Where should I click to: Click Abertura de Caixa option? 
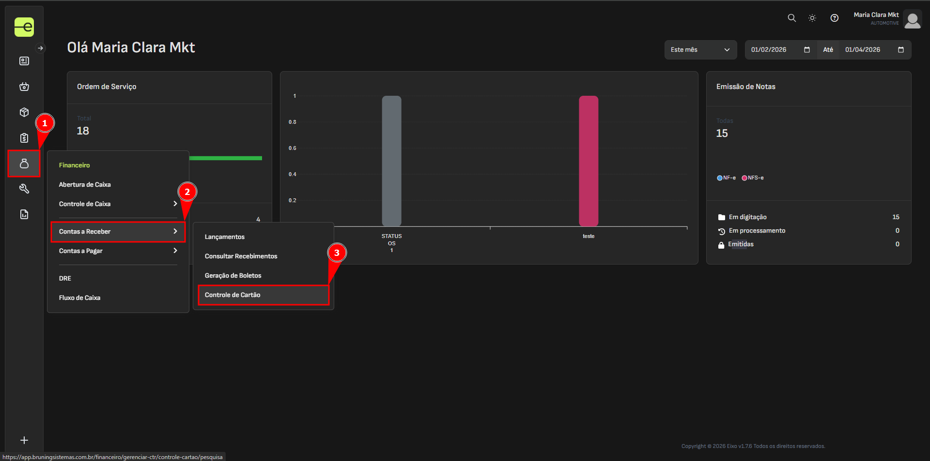tap(85, 185)
